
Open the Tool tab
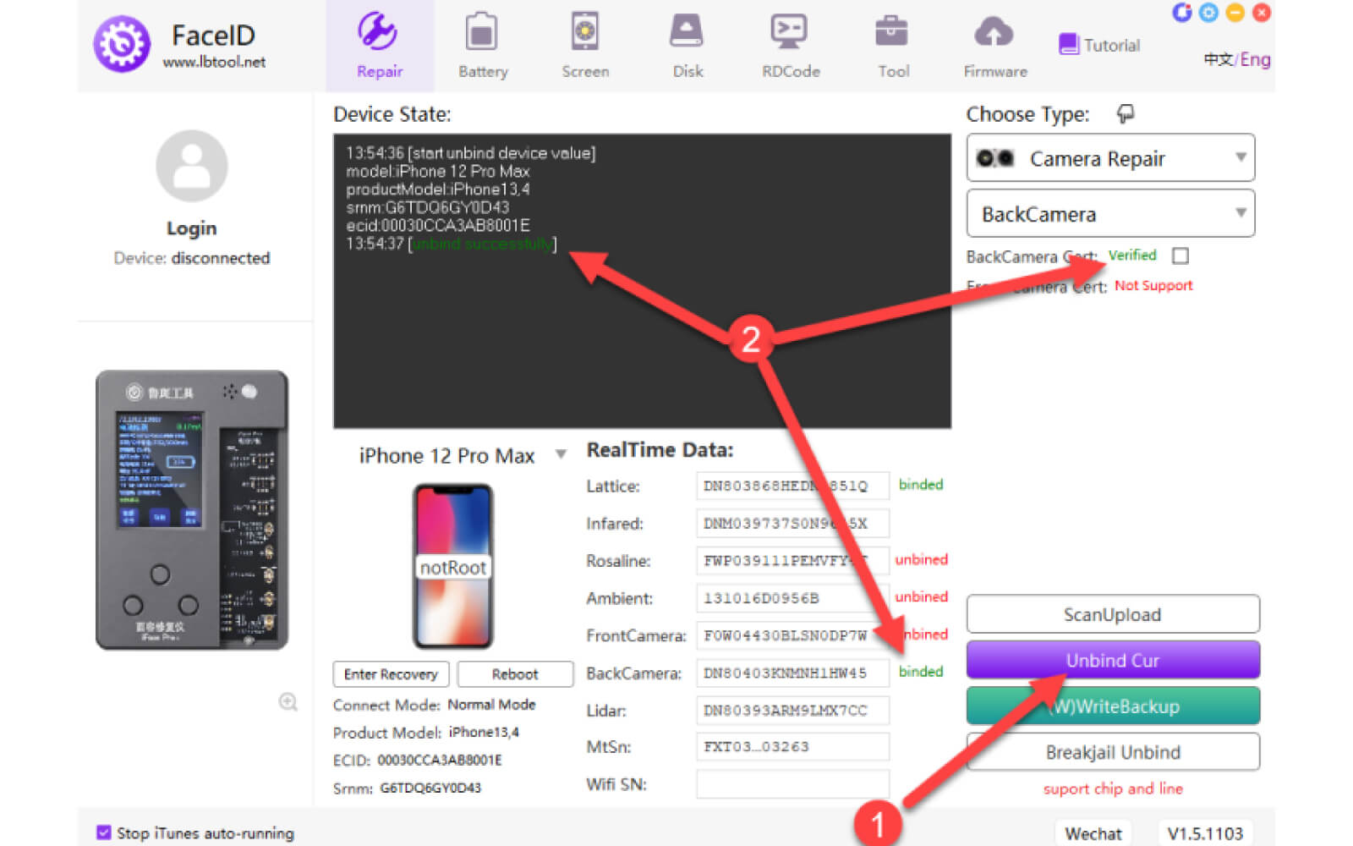click(893, 46)
